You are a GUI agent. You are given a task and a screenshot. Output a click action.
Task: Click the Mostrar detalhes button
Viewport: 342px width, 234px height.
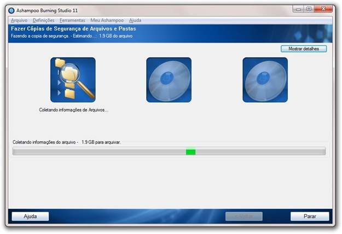tap(304, 49)
